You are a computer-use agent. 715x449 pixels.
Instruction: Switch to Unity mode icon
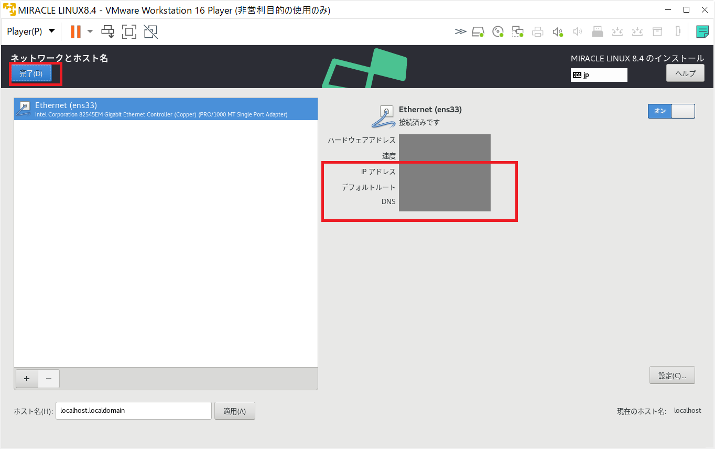pos(151,31)
